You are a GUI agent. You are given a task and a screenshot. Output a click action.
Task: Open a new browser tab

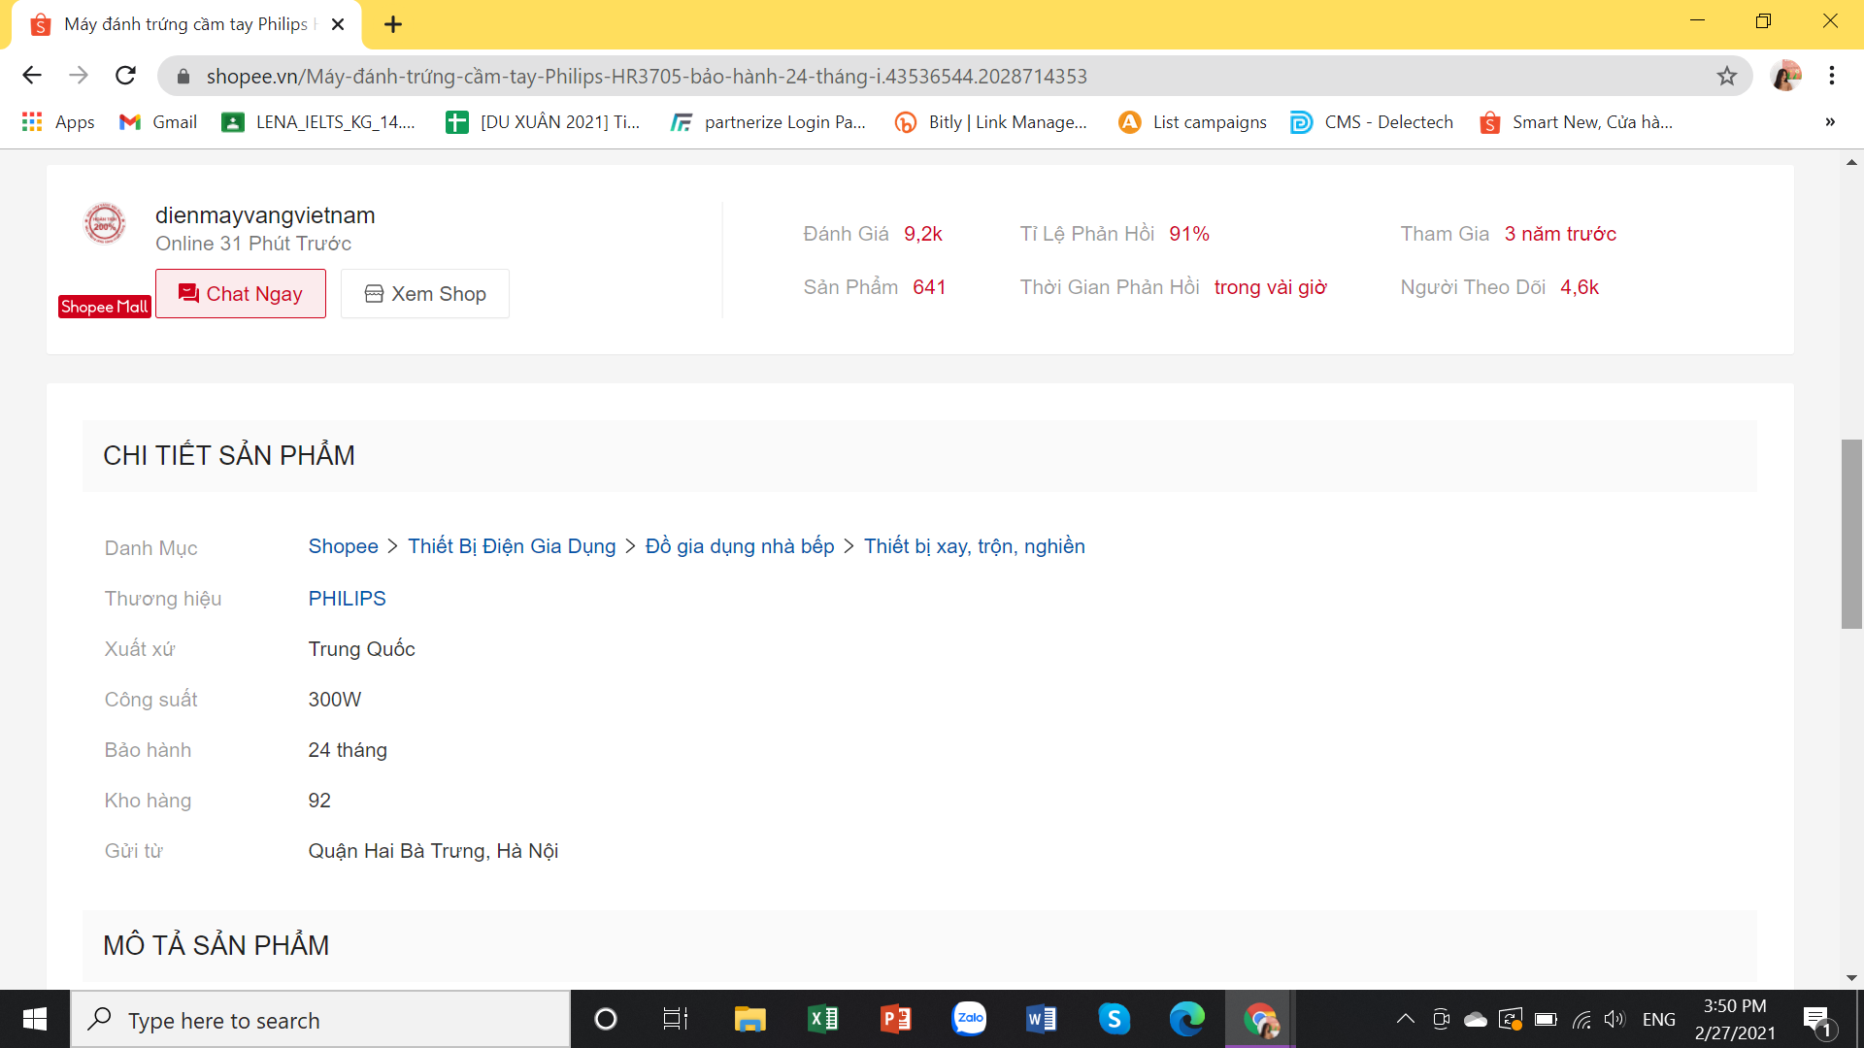coord(393,24)
